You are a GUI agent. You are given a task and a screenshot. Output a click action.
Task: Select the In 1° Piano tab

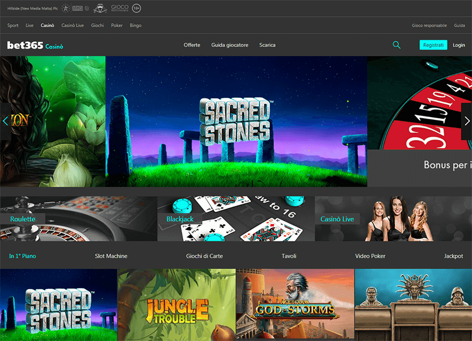point(23,256)
